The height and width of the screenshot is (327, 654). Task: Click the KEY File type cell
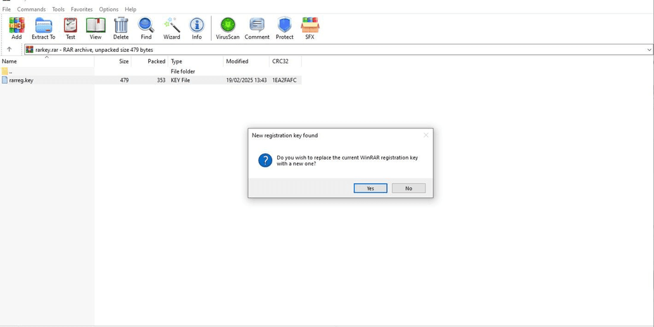click(180, 80)
